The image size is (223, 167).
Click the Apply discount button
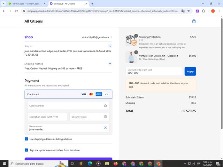[x=190, y=71]
